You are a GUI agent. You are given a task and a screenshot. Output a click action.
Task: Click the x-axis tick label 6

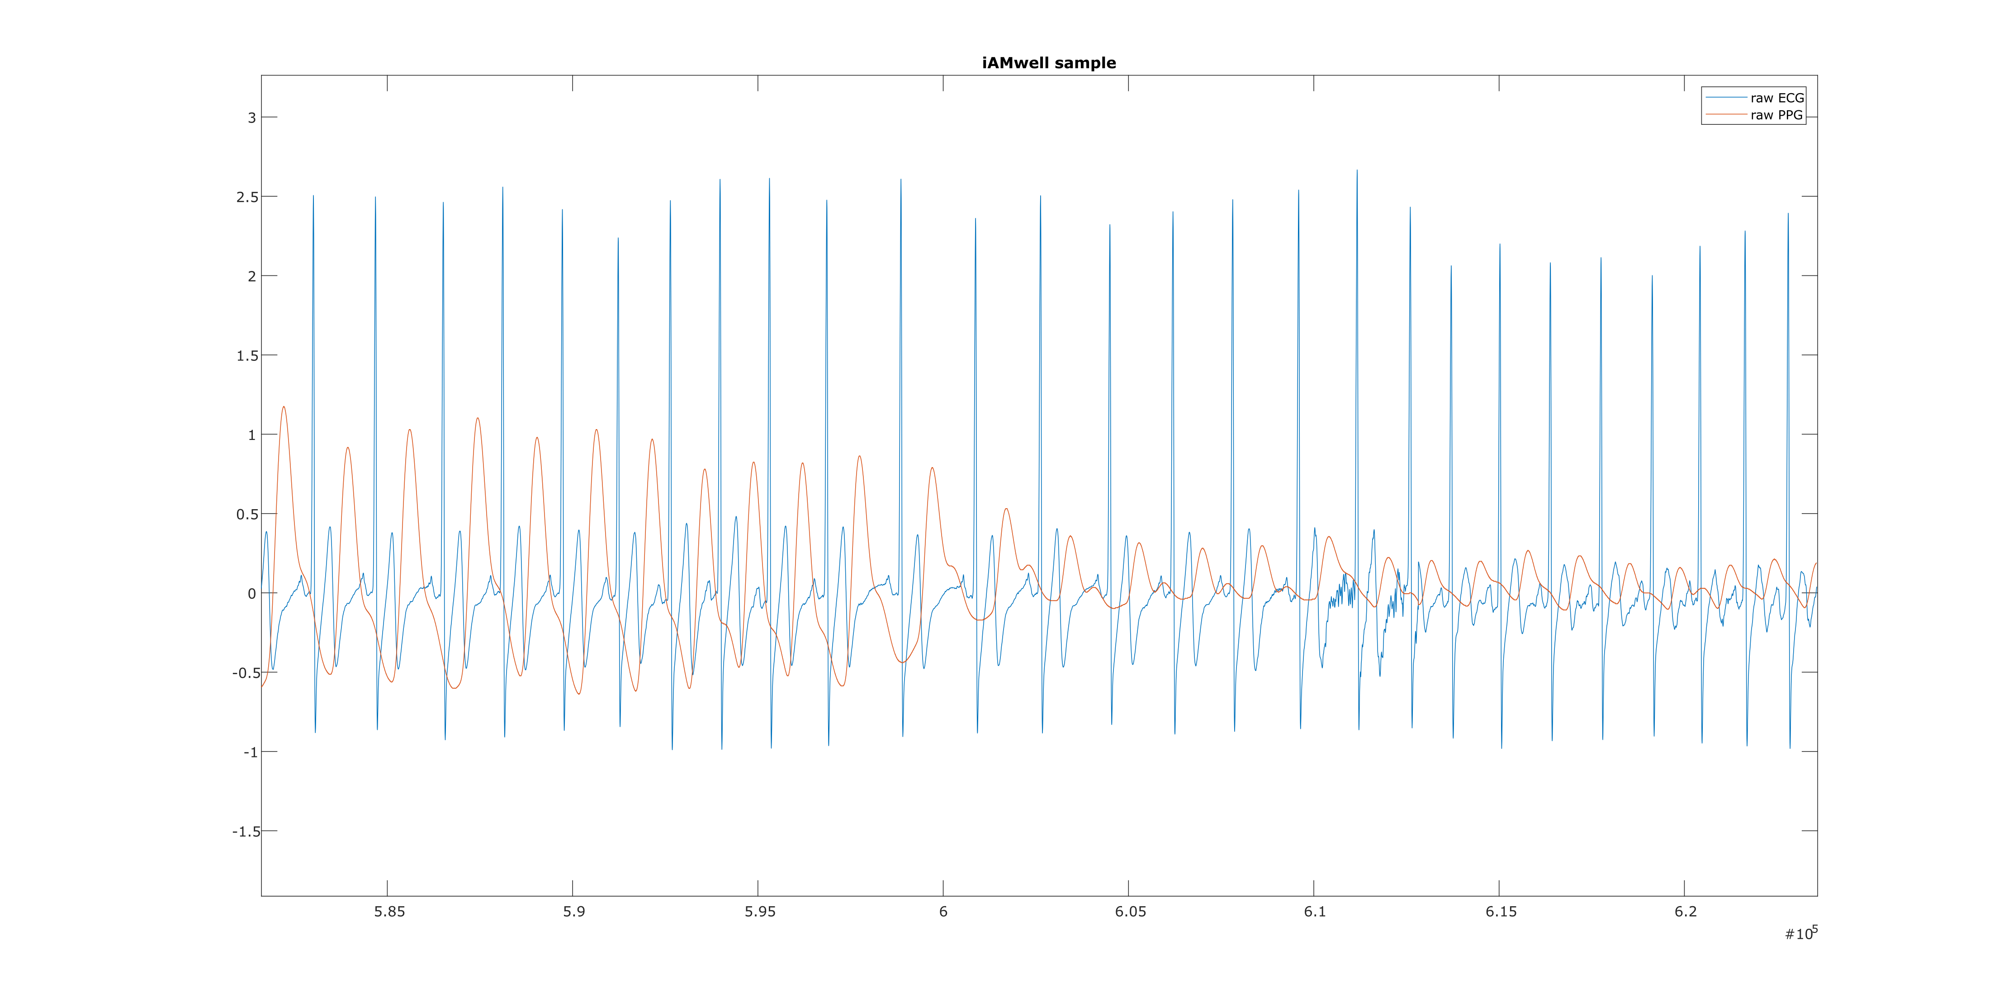943,912
